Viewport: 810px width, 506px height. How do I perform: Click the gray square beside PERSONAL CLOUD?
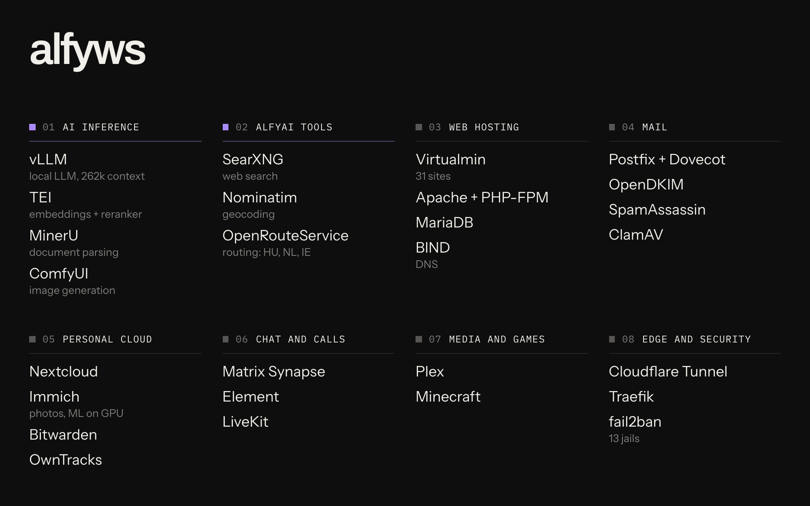32,339
